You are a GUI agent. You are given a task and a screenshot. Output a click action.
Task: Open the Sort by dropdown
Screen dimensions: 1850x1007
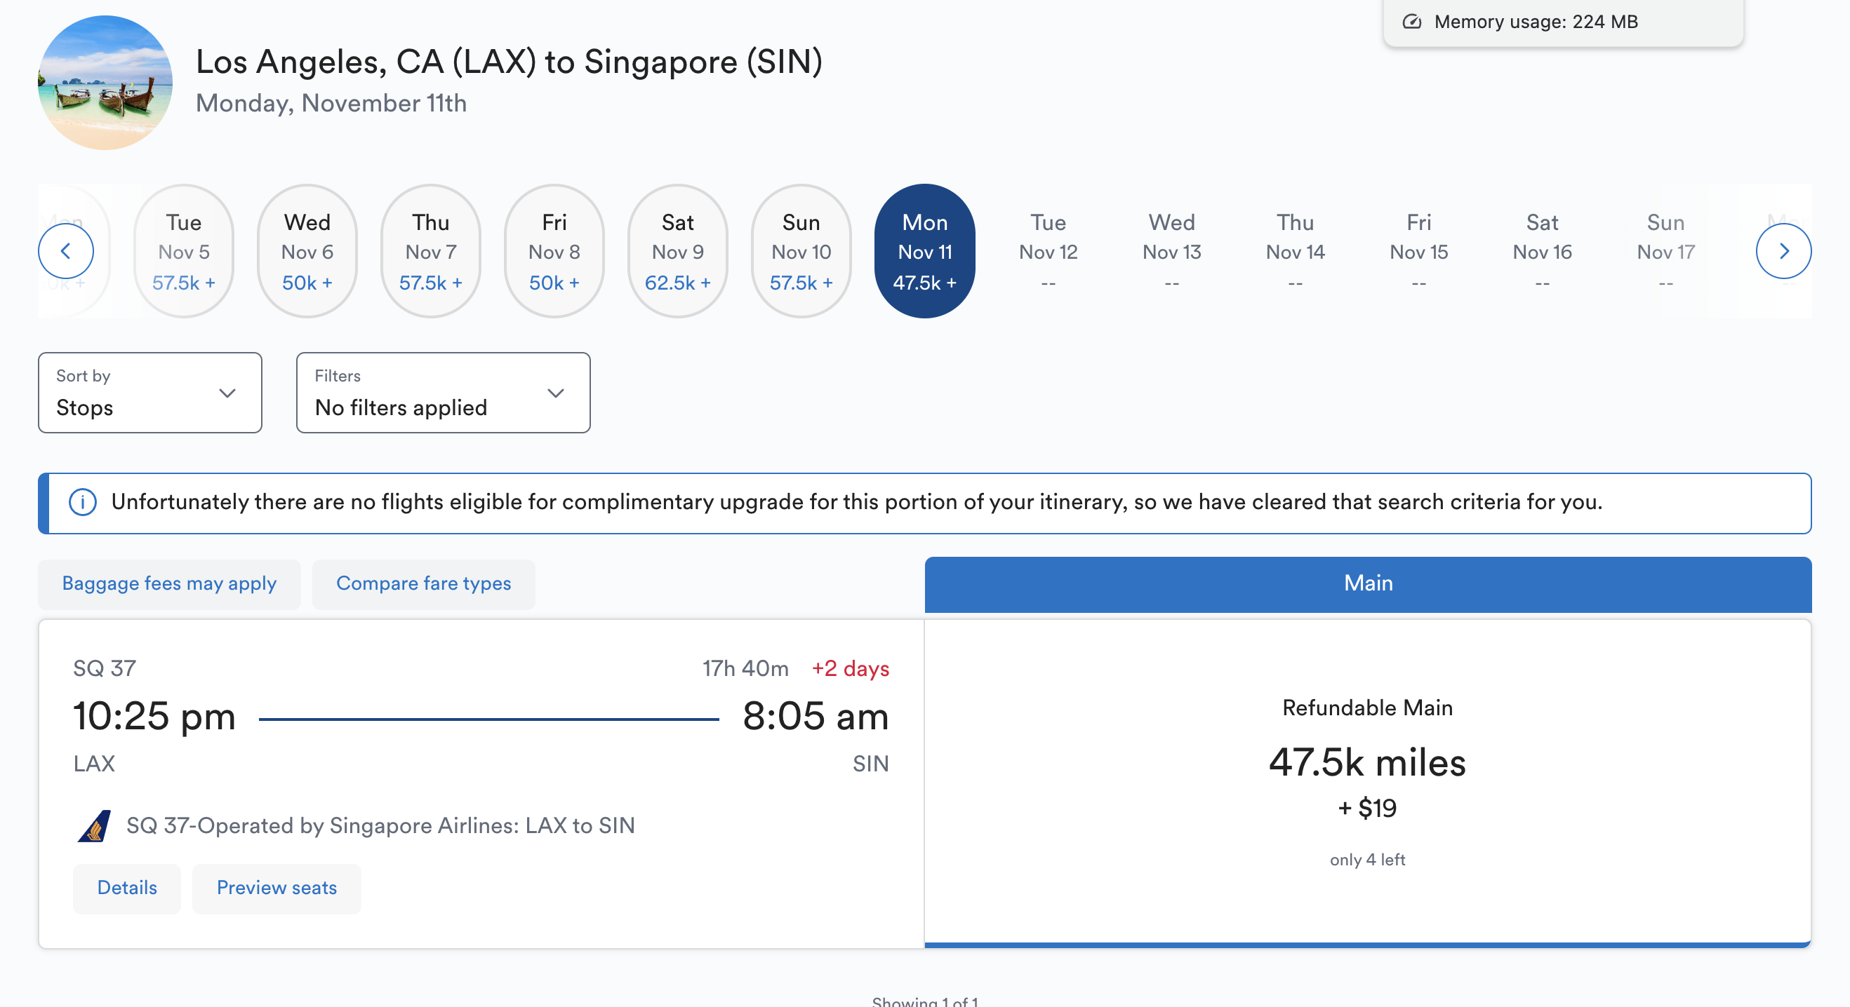(x=150, y=393)
